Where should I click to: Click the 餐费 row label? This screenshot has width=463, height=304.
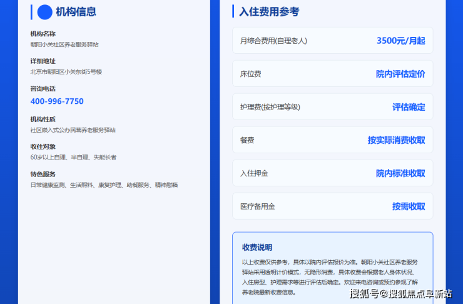click(247, 140)
